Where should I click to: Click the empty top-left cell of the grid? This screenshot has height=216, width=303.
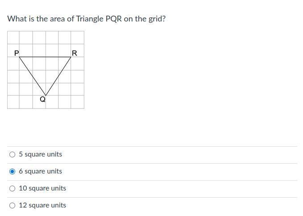click(13, 38)
